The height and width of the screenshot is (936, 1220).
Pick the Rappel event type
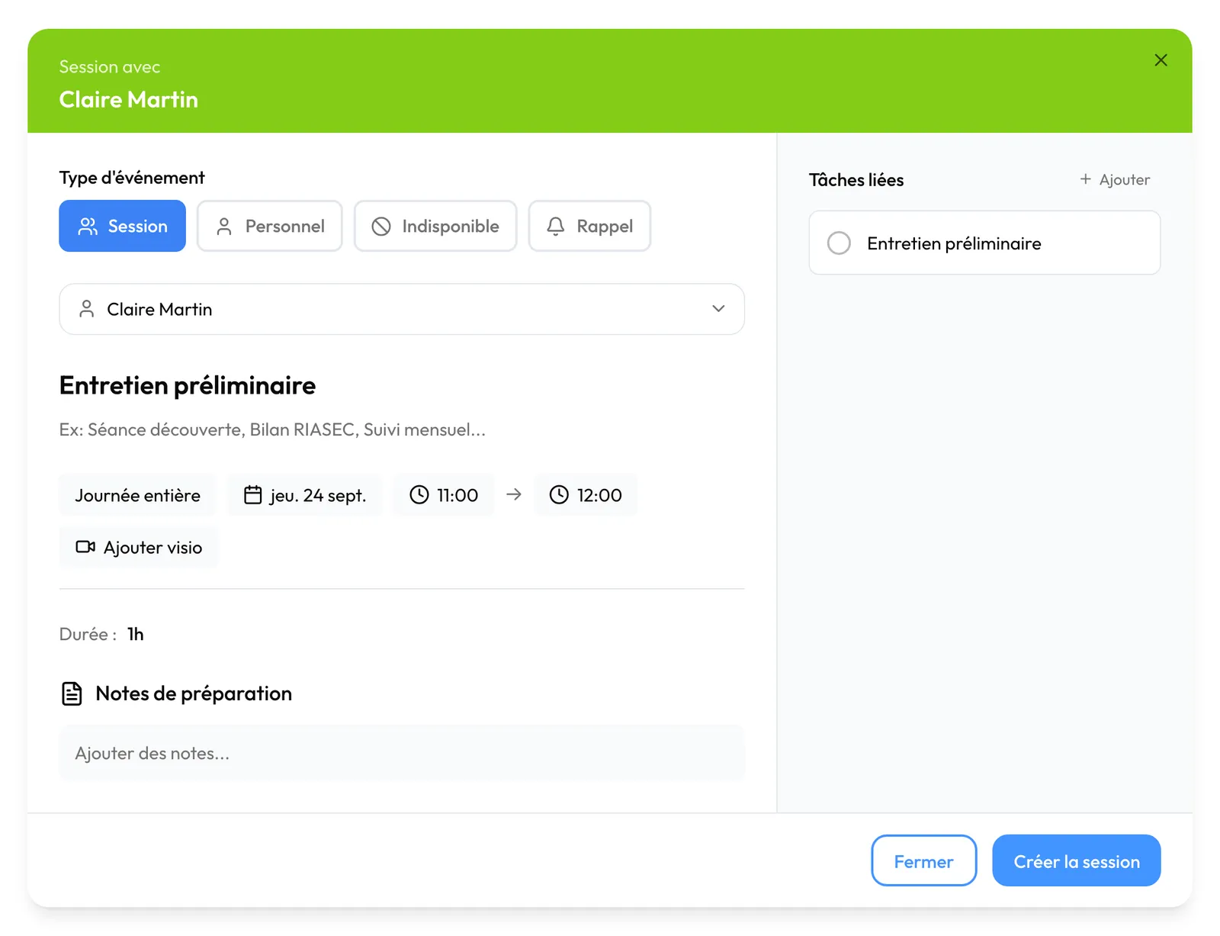tap(589, 226)
